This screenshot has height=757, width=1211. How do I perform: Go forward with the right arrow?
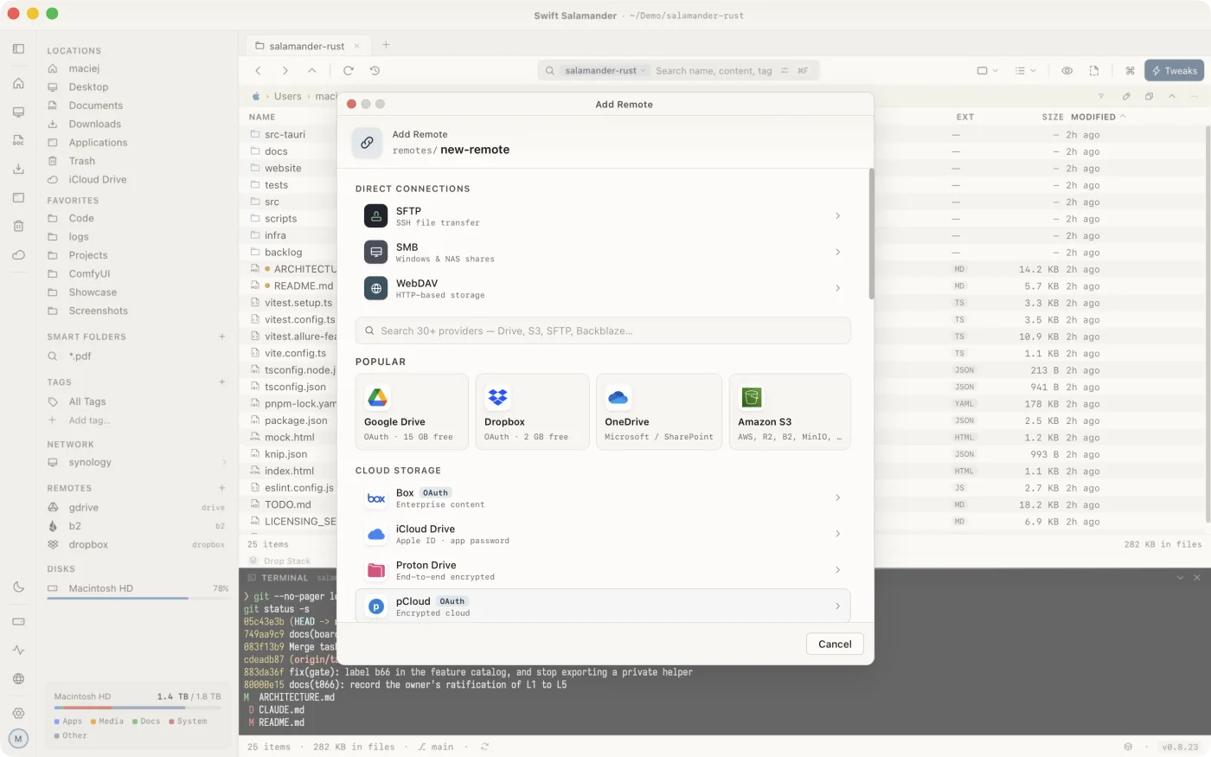coord(285,71)
